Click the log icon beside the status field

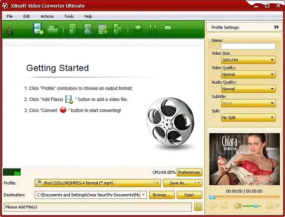198,207
